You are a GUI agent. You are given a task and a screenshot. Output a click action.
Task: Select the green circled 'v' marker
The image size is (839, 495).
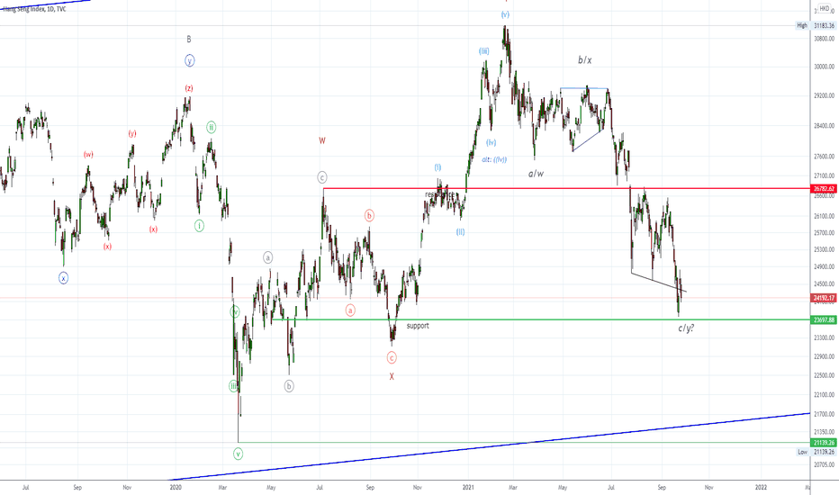tap(239, 454)
